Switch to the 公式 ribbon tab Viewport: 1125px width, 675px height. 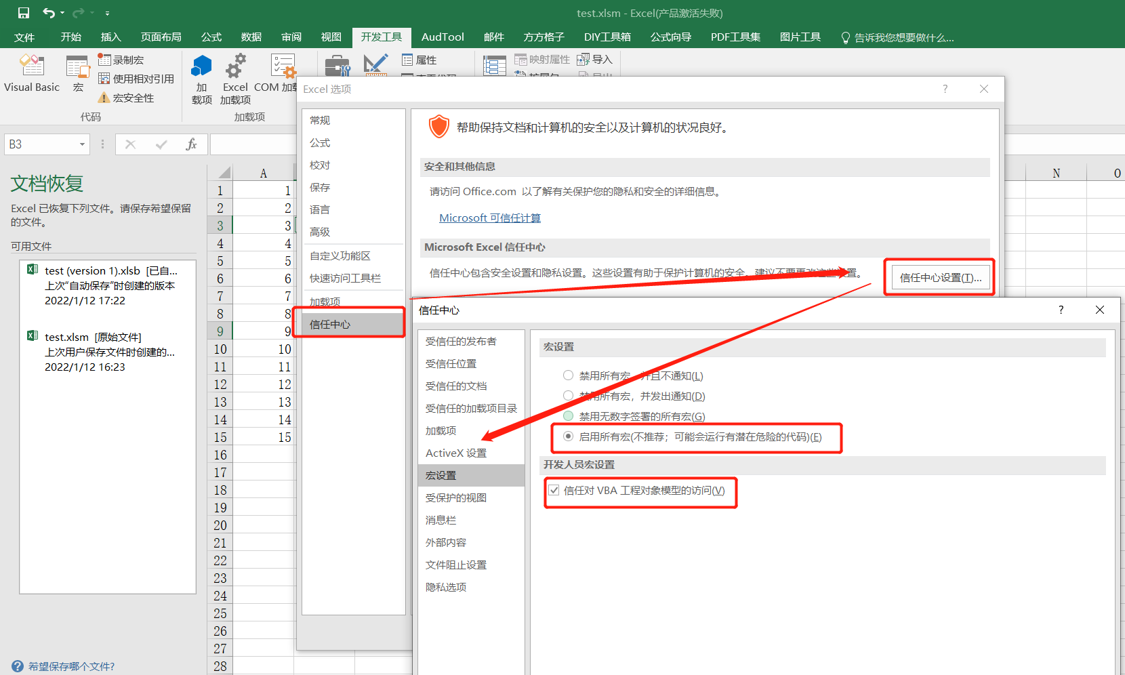pyautogui.click(x=211, y=37)
